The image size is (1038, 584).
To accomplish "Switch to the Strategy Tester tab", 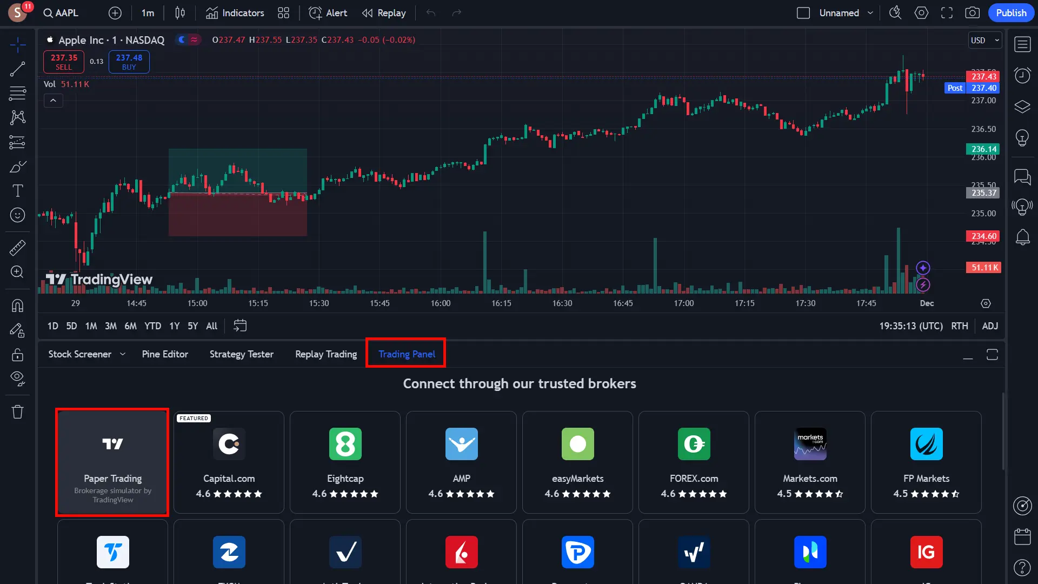I will point(242,354).
